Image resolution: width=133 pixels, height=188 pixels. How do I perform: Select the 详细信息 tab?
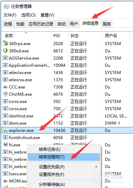(90, 23)
